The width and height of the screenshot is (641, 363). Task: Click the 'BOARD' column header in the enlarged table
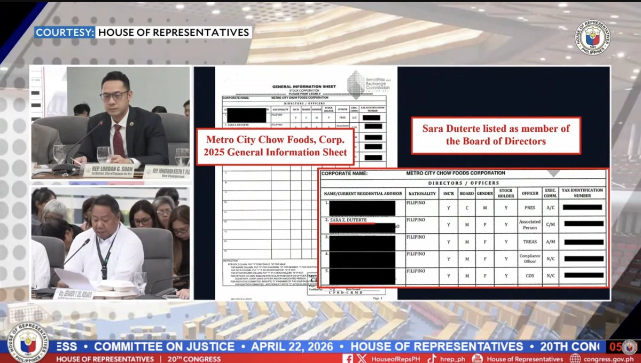(466, 193)
